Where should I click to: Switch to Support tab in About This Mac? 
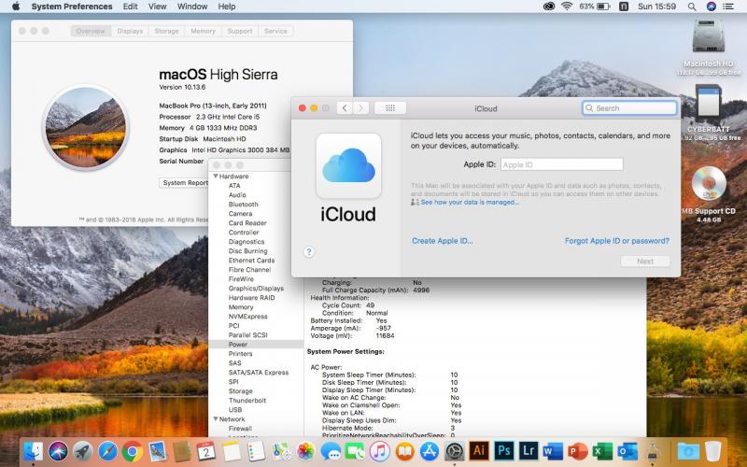240,31
